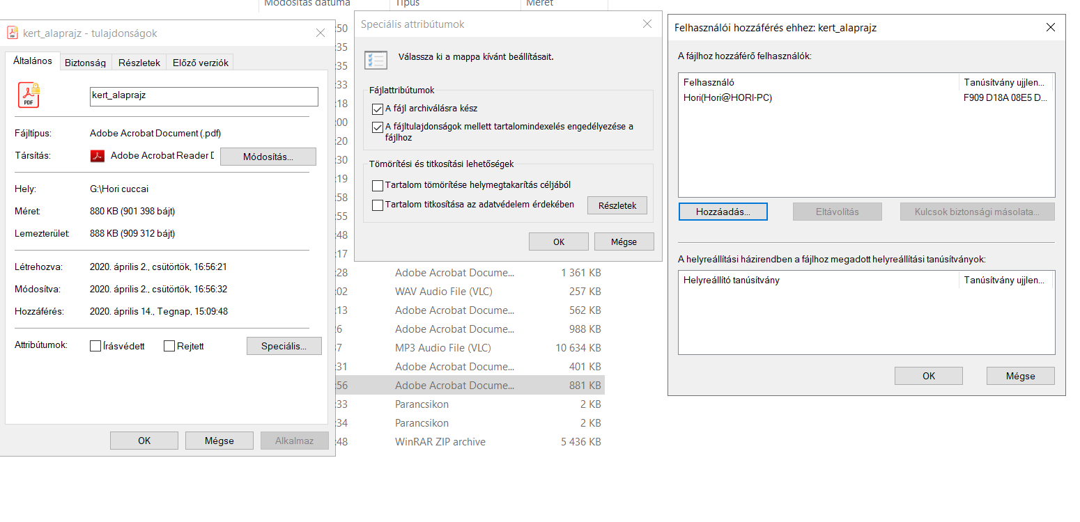Viewport: 1080px width, 522px height.
Task: Click the 562 KB file size cell
Action: pyautogui.click(x=585, y=310)
